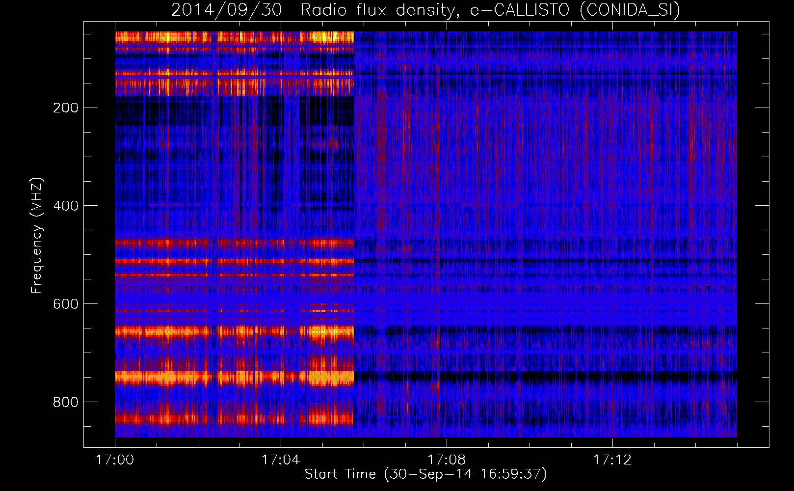This screenshot has width=794, height=491.
Task: Click the 200 MHz frequency tick label
Action: pos(66,108)
